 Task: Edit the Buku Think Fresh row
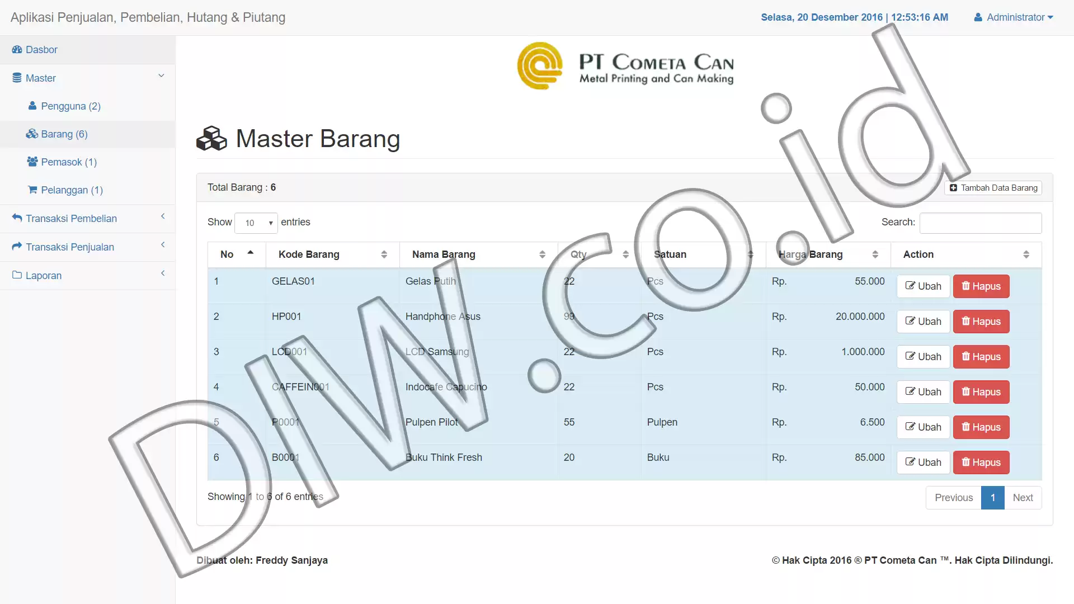click(924, 463)
